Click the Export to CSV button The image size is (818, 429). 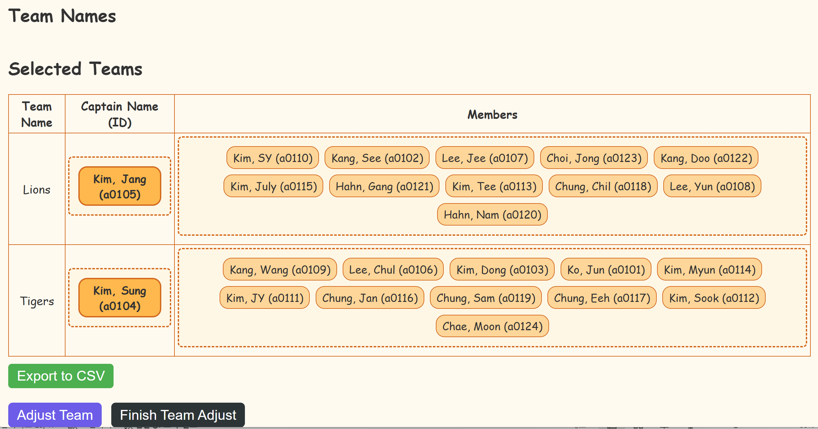coord(61,376)
